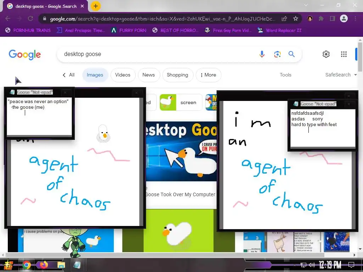The height and width of the screenshot is (272, 363).
Task: Reload the current page
Action: (30, 18)
